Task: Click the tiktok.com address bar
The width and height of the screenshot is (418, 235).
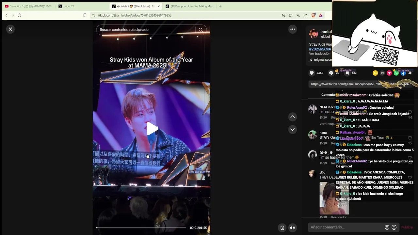Action: tap(135, 15)
